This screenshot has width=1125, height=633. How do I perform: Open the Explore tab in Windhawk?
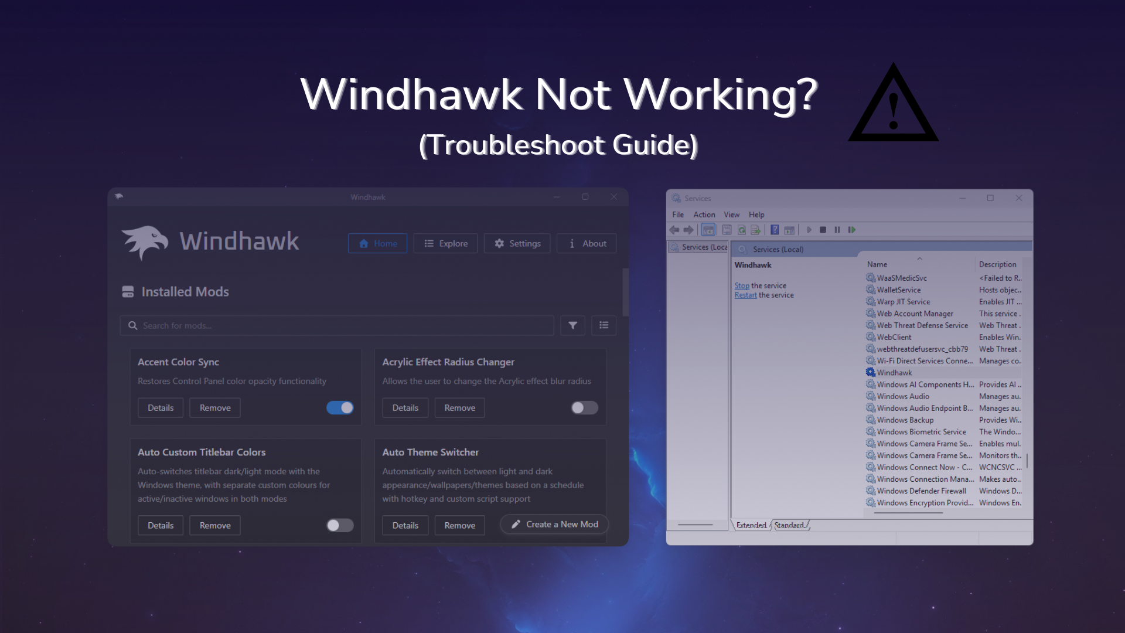(445, 243)
